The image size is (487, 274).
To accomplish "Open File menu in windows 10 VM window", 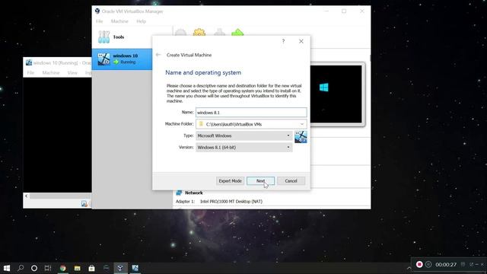I will click(x=30, y=73).
